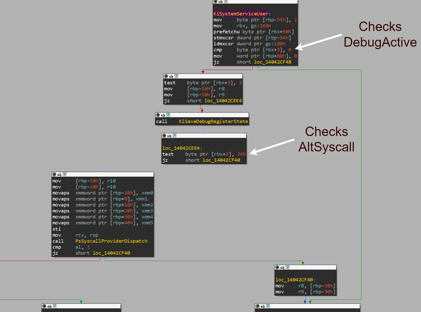Follow 'jz short loc_14042CEE4' target below r9 mov
This screenshot has width=421, height=312.
coord(223,101)
